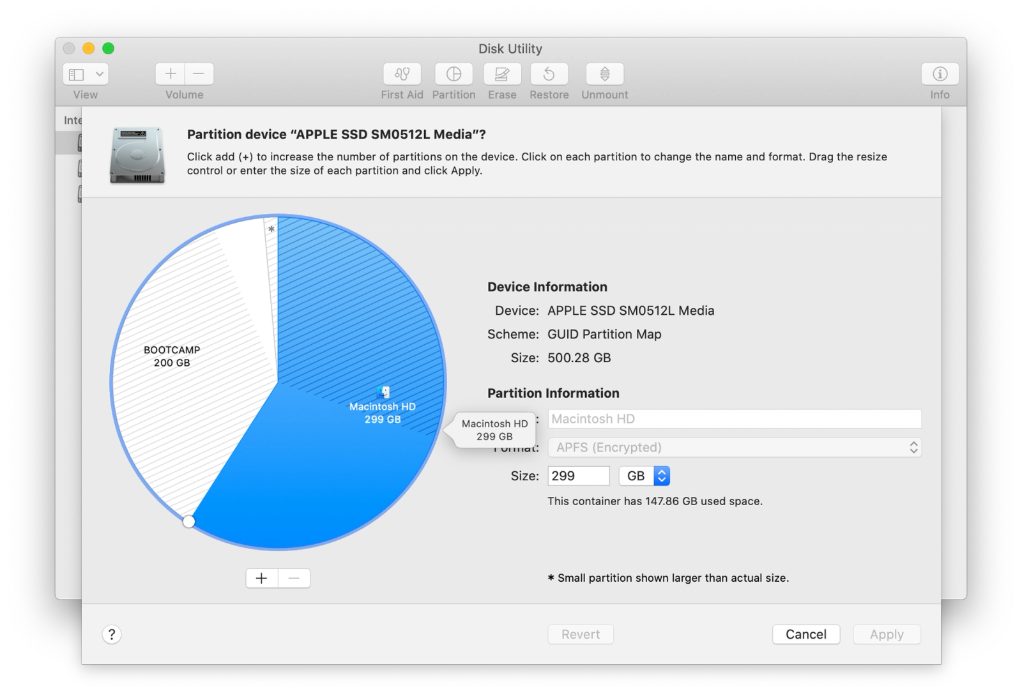The height and width of the screenshot is (691, 1022).
Task: Cancel the partition dialog
Action: pos(806,634)
